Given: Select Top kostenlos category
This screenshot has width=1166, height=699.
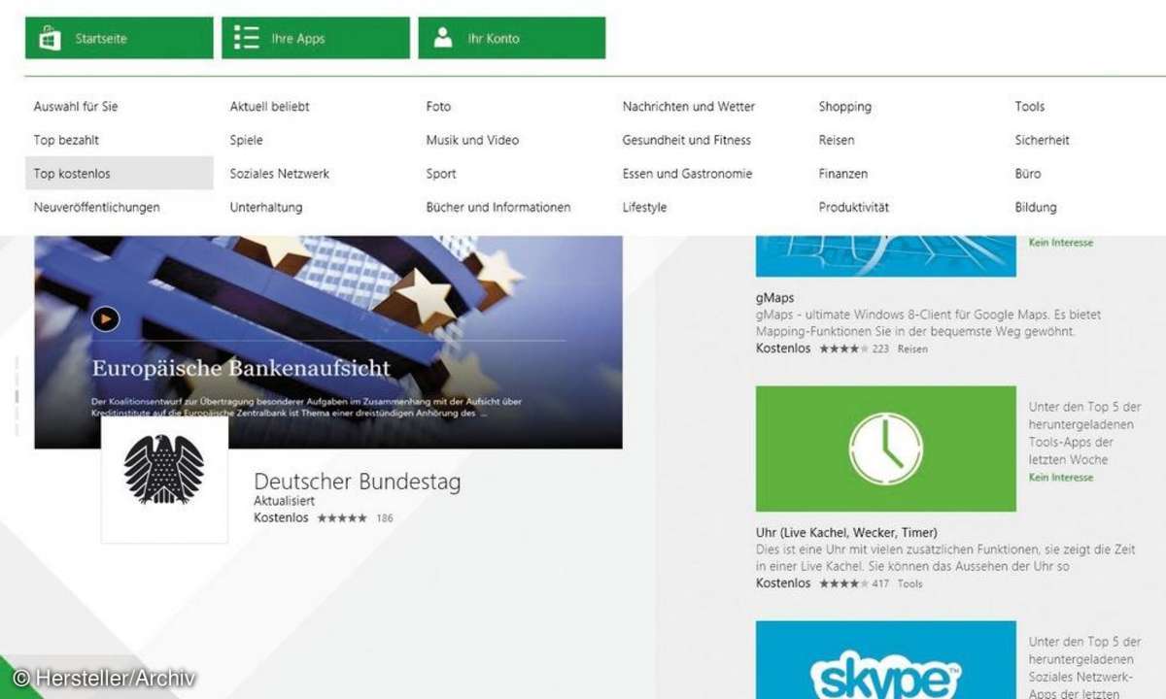Looking at the screenshot, I should point(120,173).
